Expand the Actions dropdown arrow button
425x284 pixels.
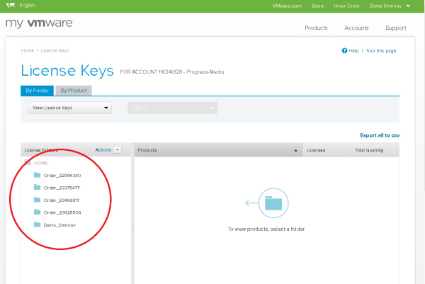tap(118, 149)
